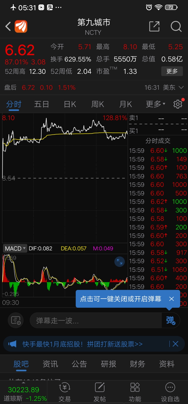The width and height of the screenshot is (188, 404).
Task: Tap 发帖 post icon in bottom bar
Action: pyautogui.click(x=100, y=392)
